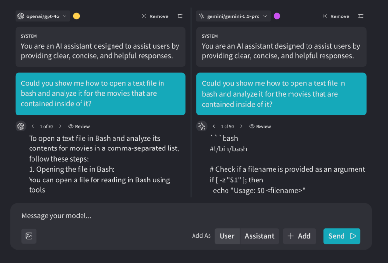
Task: Click the yellow color dot for gpt-4o
Action: (x=76, y=16)
